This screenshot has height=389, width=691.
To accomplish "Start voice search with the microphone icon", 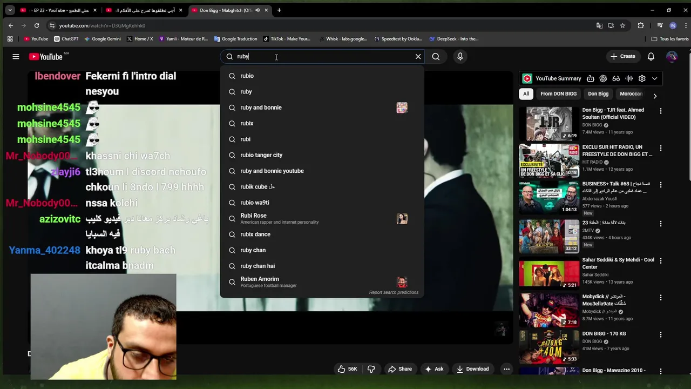I will [460, 56].
